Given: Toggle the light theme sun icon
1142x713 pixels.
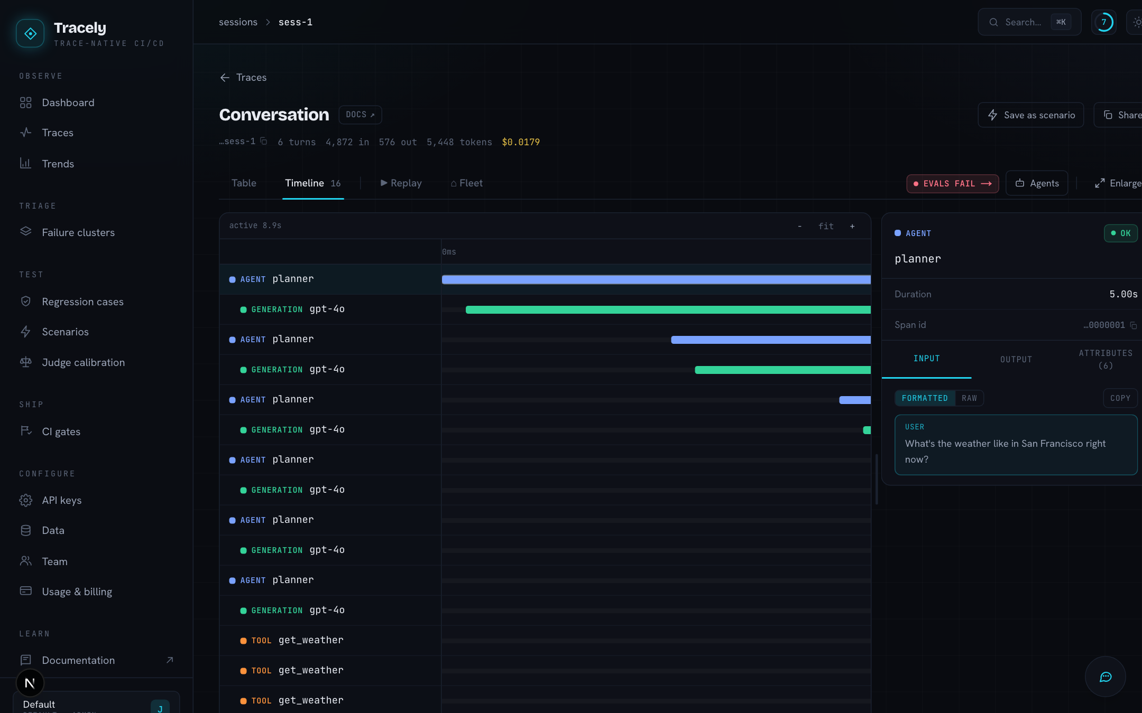Looking at the screenshot, I should [x=1137, y=22].
